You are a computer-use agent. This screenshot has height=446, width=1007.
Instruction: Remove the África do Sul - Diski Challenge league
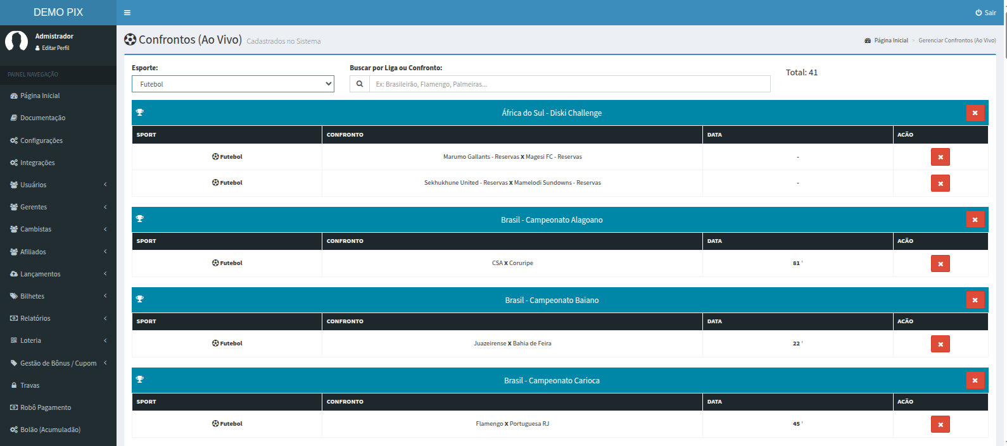coord(975,113)
